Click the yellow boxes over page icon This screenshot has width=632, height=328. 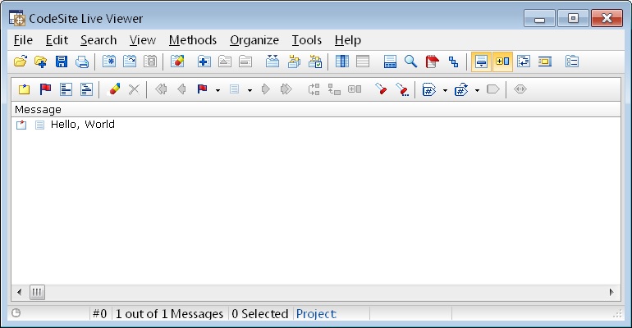(x=294, y=61)
